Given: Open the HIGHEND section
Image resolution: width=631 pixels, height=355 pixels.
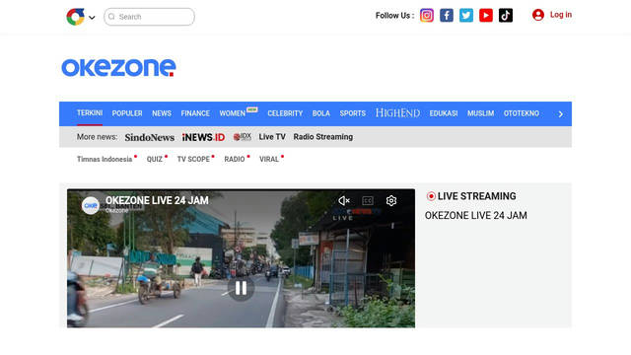Looking at the screenshot, I should (397, 113).
